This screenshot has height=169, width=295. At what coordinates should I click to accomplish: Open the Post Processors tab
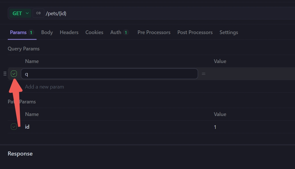coord(195,32)
